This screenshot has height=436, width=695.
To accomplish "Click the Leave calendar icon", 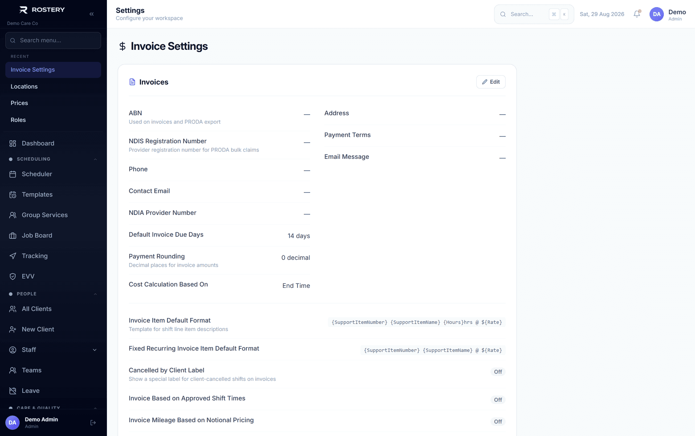I will point(13,391).
